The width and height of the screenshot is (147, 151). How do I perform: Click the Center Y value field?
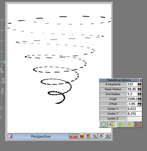pyautogui.click(x=134, y=114)
